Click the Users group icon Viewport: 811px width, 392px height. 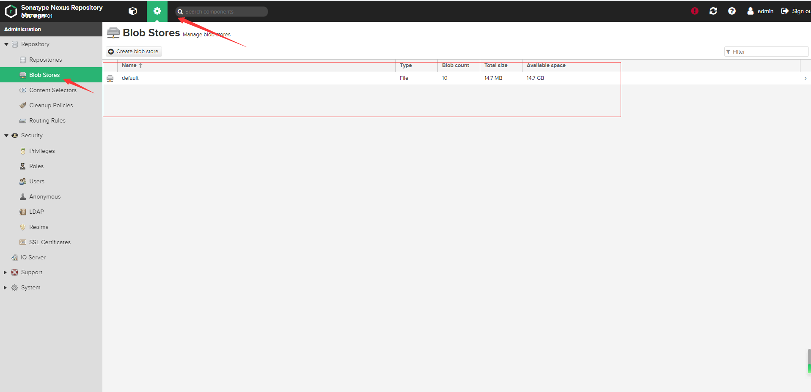(x=23, y=182)
